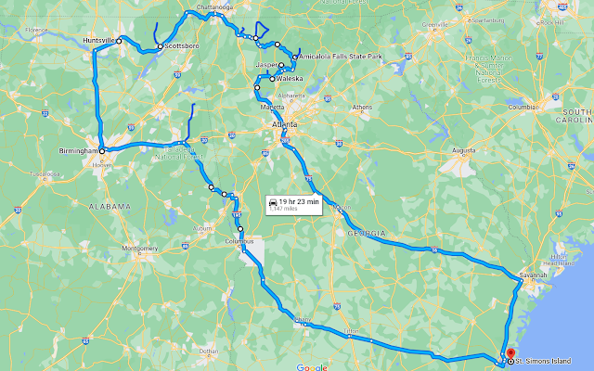
Task: Select the Tifton city label on the route
Action: pos(351,331)
